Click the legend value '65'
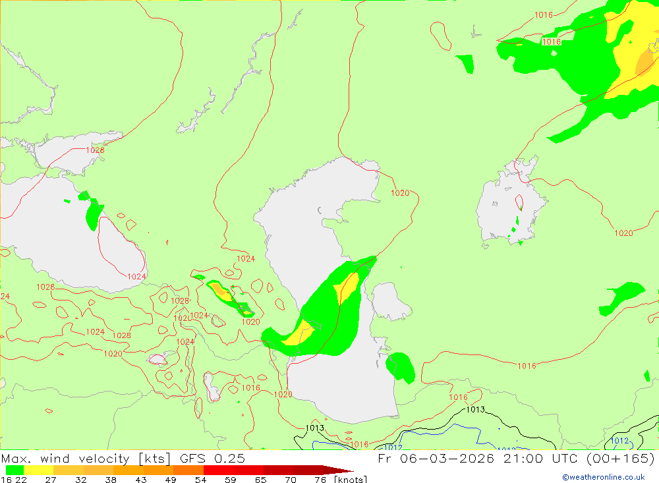The image size is (659, 483). coord(260,479)
